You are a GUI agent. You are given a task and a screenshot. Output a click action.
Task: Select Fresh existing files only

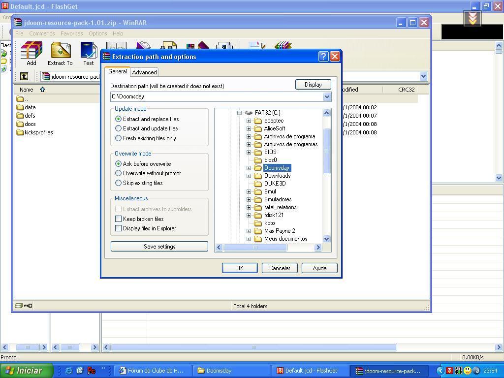click(118, 138)
